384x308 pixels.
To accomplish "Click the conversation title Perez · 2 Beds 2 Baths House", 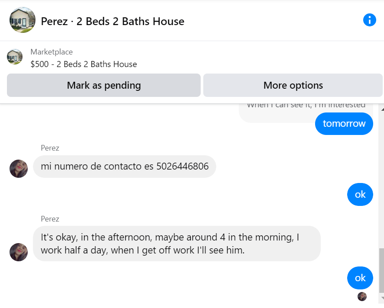I will tap(113, 21).
